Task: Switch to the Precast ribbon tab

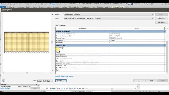Action: (x=34, y=7)
